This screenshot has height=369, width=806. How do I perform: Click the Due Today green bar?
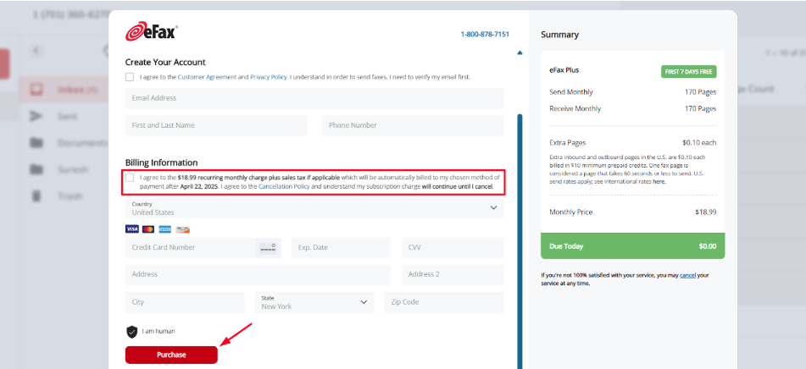pyautogui.click(x=633, y=245)
